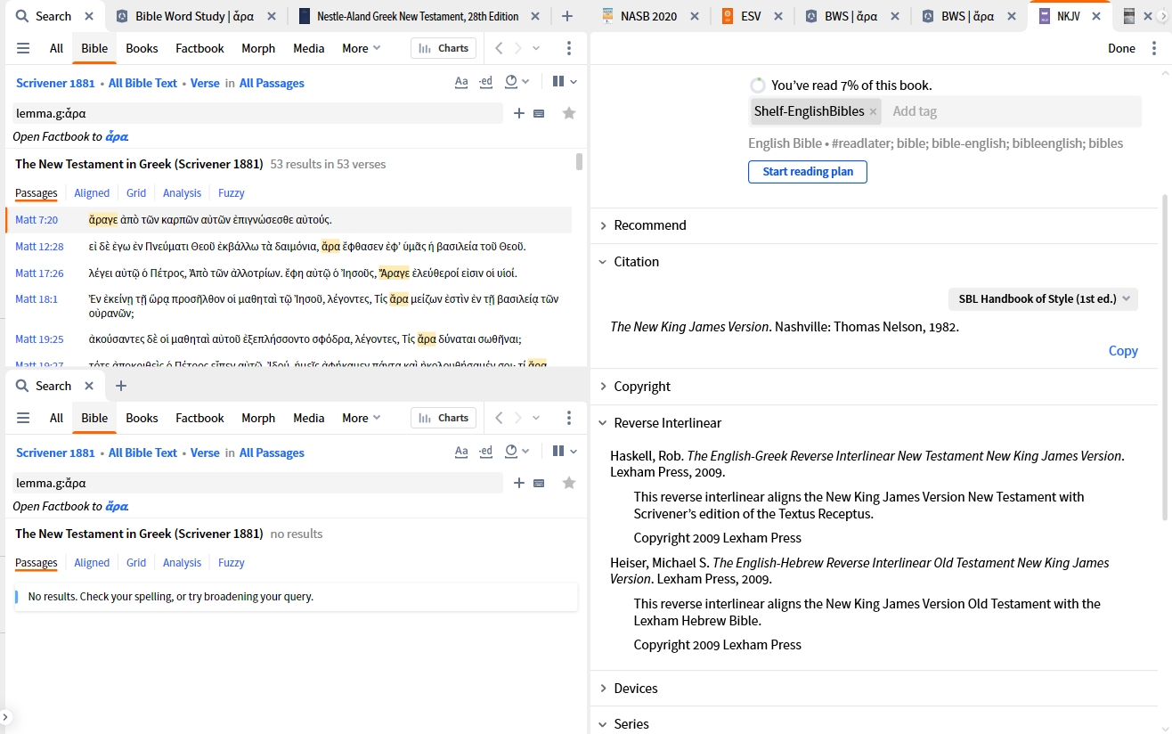Open the kebab menu next to Done
The image size is (1172, 734).
tap(1154, 48)
